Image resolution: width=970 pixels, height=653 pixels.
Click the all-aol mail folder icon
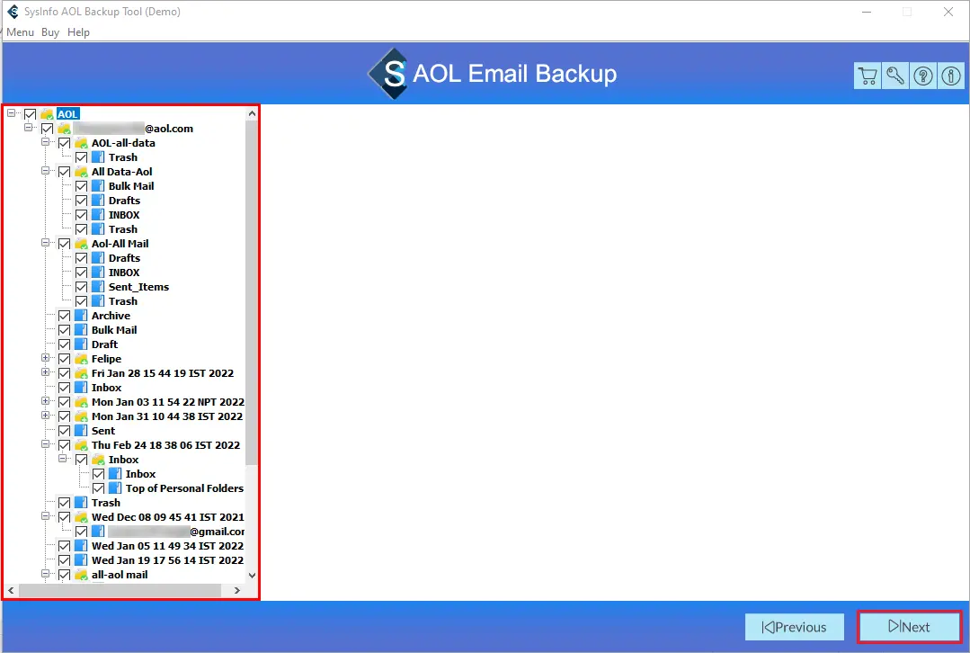tap(81, 575)
